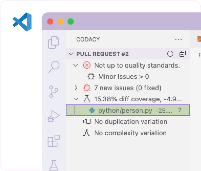
Task: Click the bug icon beside Minor Issues
Action: pos(91,77)
